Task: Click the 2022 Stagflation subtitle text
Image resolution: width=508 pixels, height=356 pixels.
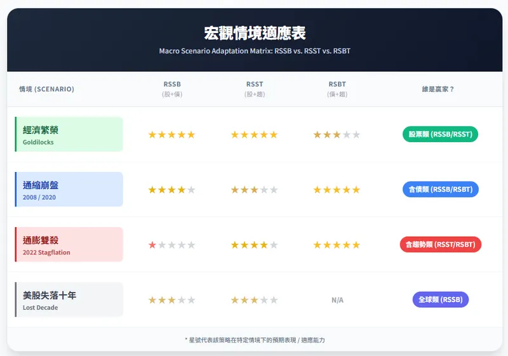Action: pos(46,252)
